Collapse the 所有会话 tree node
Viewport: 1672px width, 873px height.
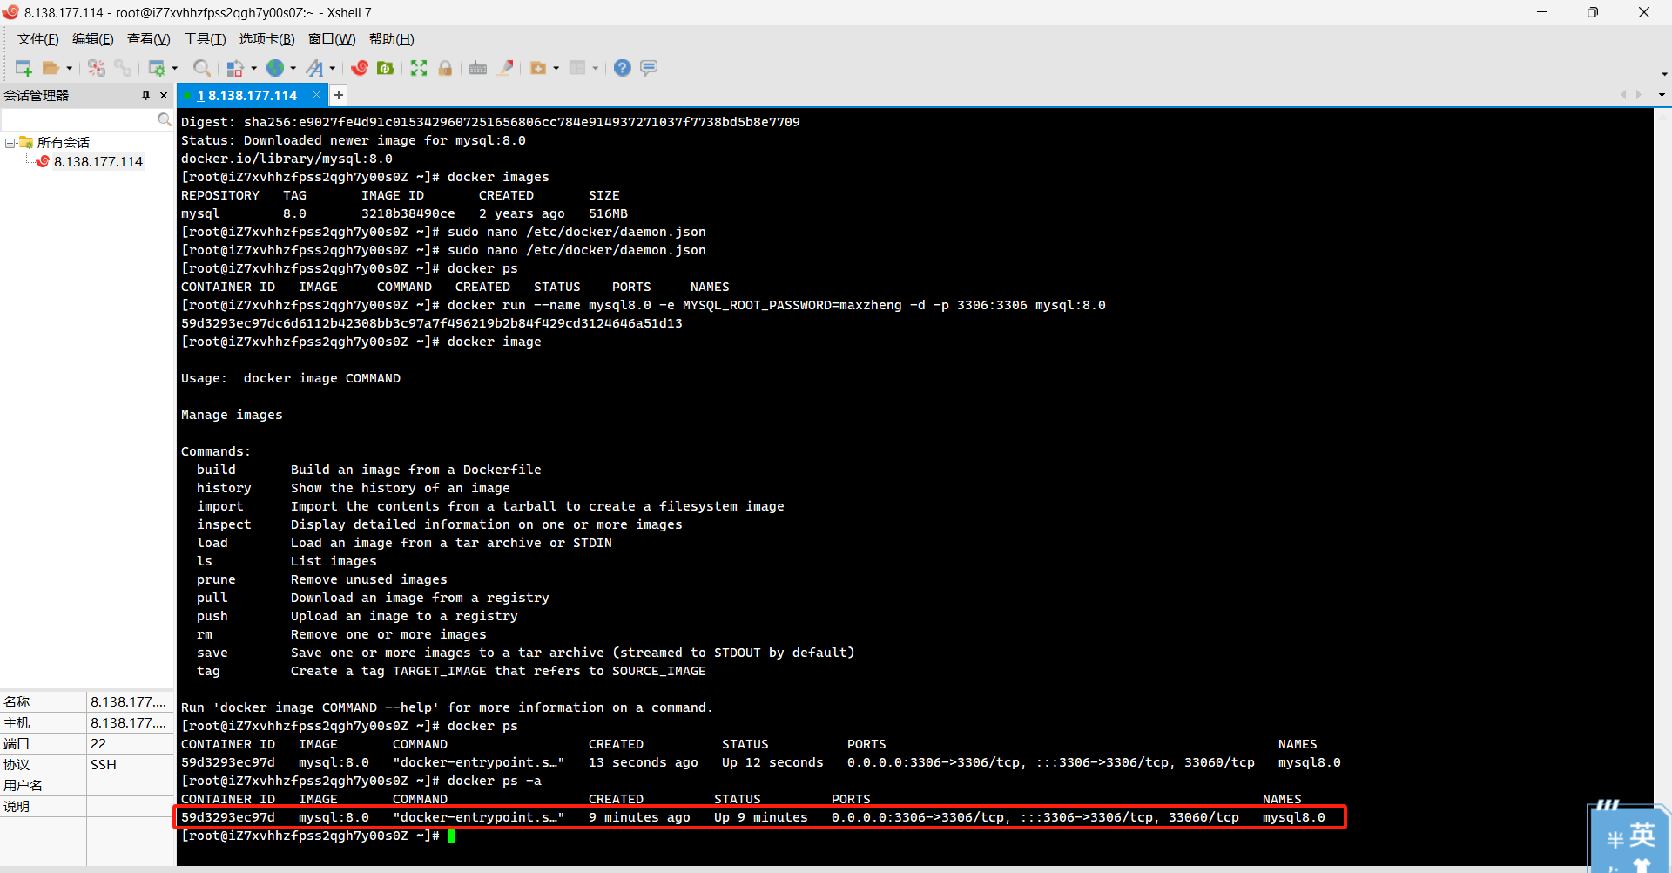tap(10, 143)
